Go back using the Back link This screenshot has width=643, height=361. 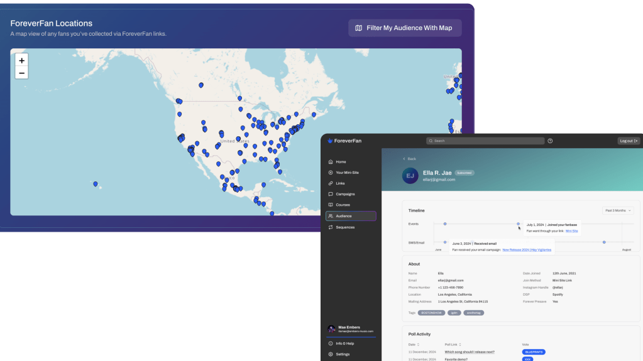409,159
